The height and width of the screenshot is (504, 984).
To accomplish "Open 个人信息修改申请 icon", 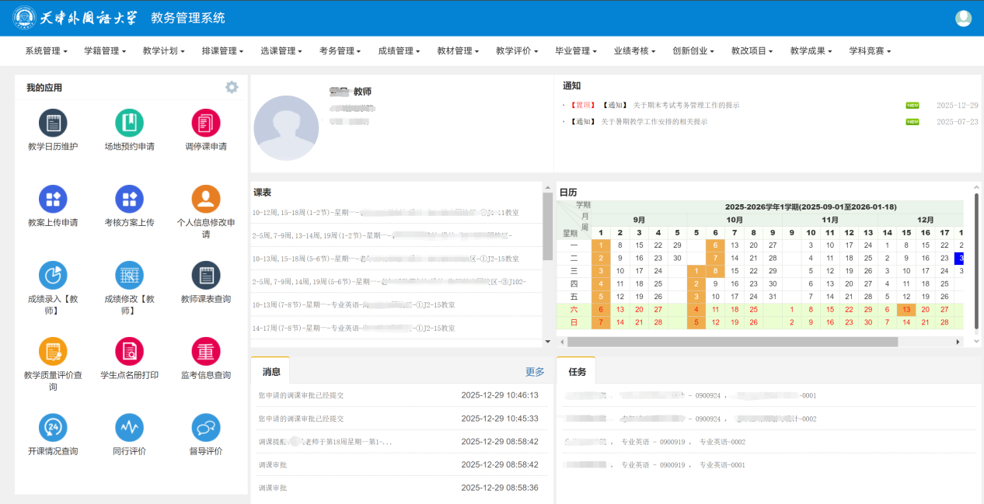I will pyautogui.click(x=206, y=200).
